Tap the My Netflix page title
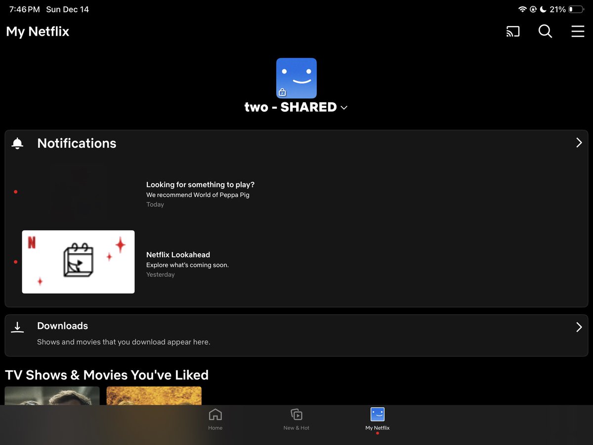 38,32
